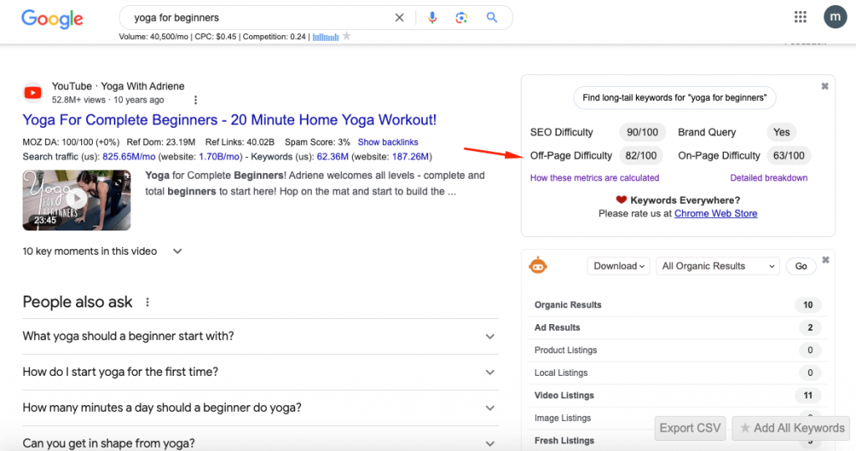The height and width of the screenshot is (451, 856).
Task: Click the People also ask heading
Action: point(78,302)
